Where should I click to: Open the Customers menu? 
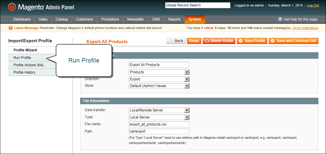(85, 19)
